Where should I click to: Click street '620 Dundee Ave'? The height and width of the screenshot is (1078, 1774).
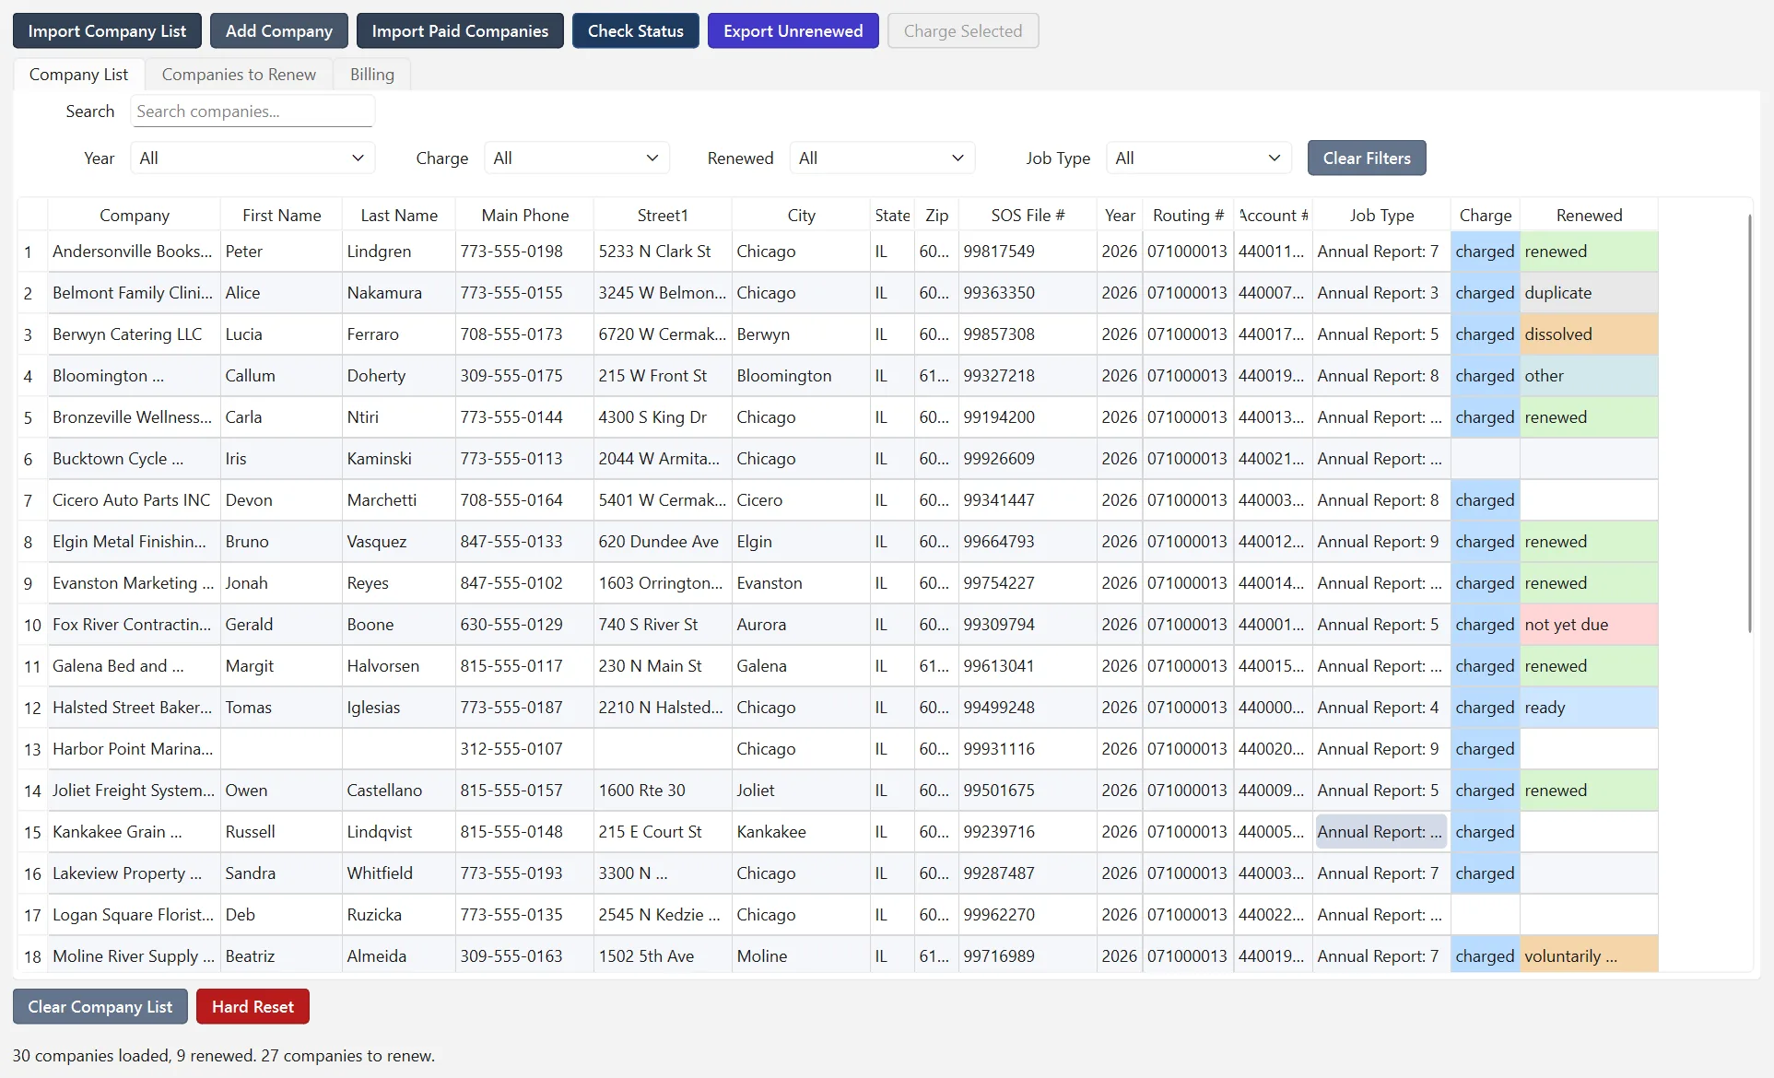click(x=663, y=542)
